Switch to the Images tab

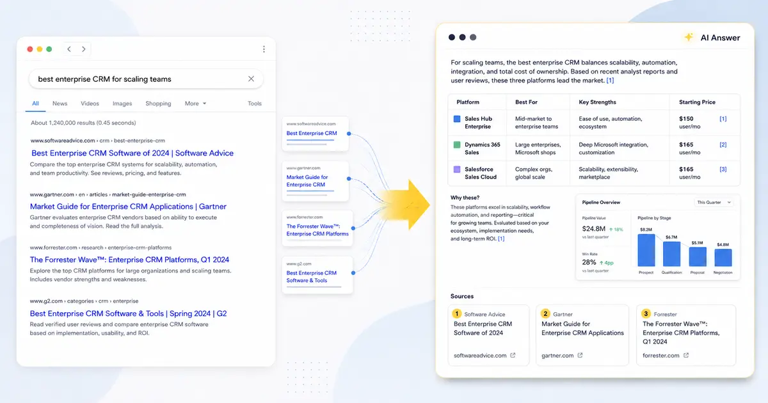pyautogui.click(x=122, y=104)
